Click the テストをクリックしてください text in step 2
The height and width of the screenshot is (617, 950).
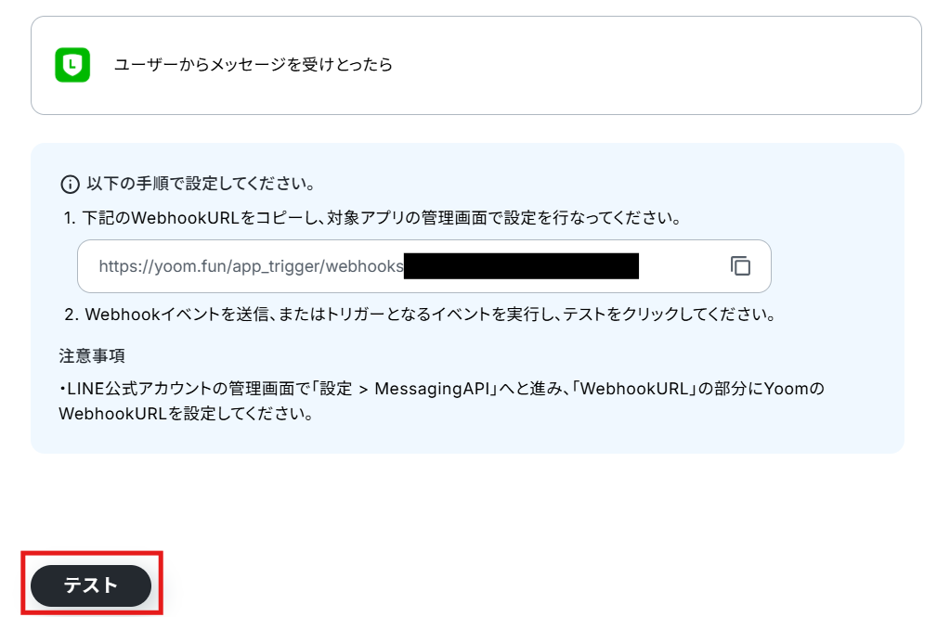[670, 315]
